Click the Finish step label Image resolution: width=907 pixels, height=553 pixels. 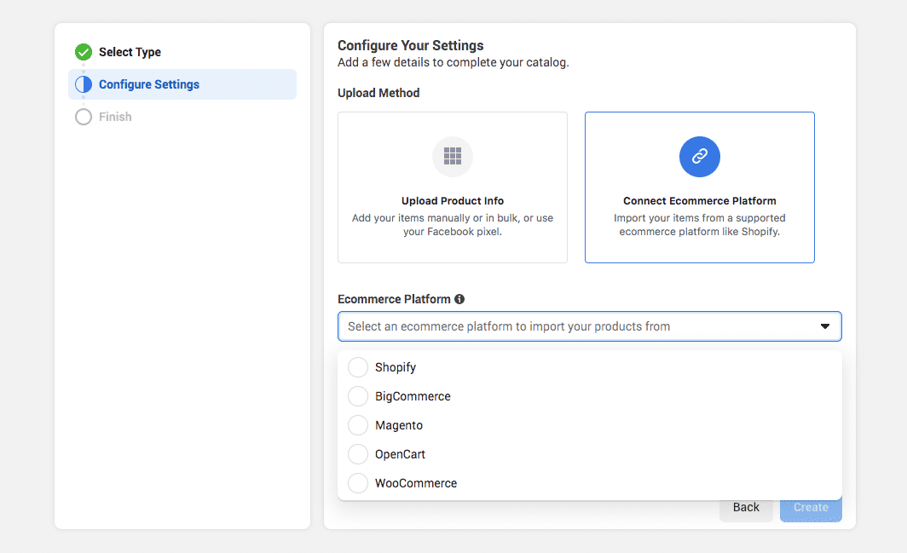point(115,117)
